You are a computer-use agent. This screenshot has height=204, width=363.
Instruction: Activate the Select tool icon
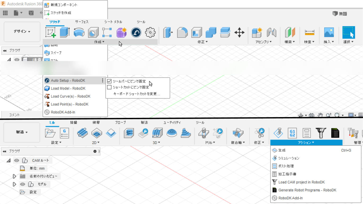coord(349,33)
